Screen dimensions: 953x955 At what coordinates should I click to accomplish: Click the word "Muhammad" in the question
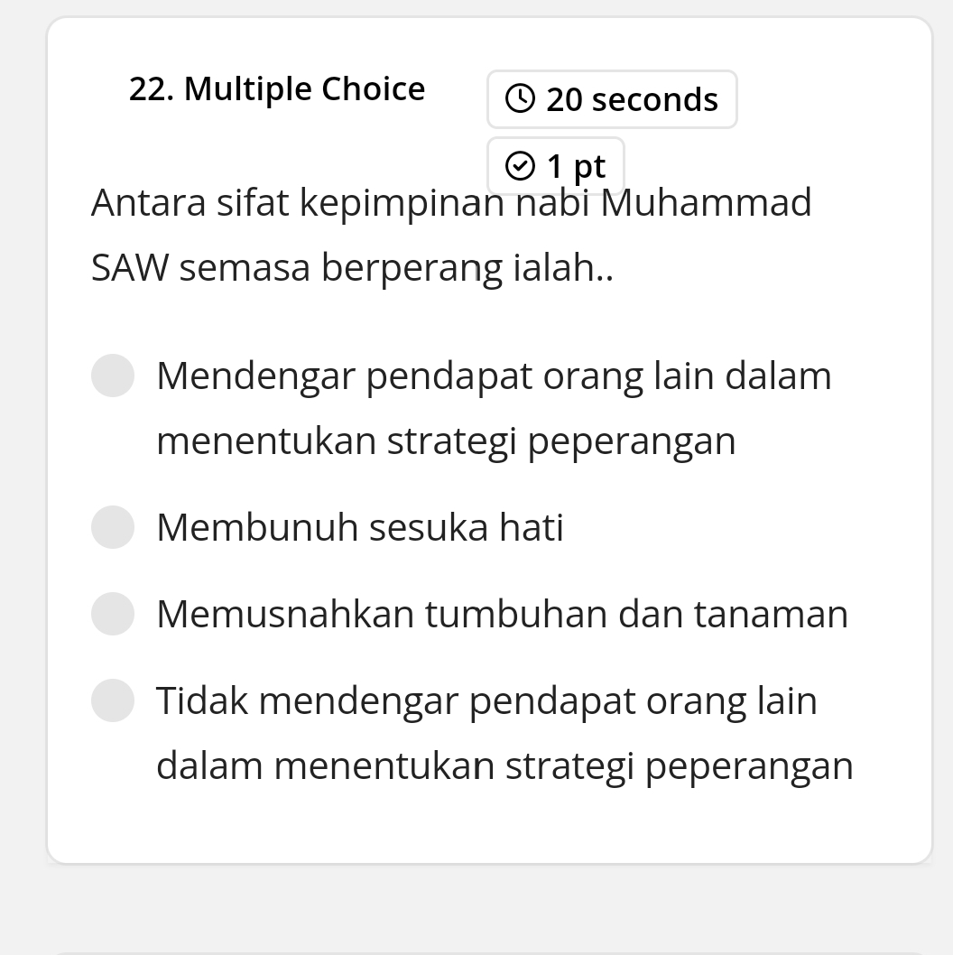click(x=707, y=202)
